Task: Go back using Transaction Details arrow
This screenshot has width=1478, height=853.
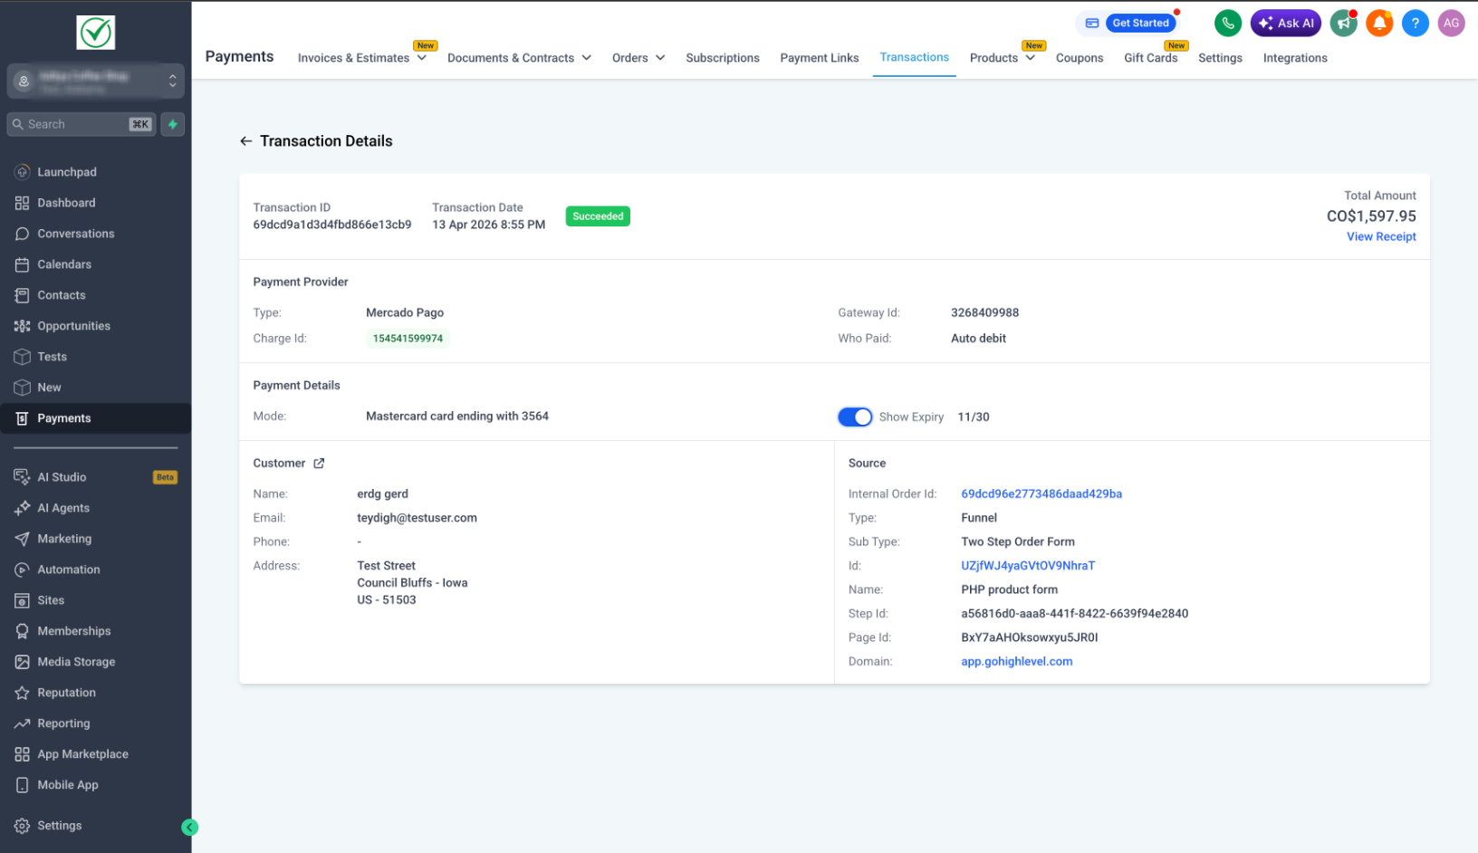Action: [x=245, y=141]
